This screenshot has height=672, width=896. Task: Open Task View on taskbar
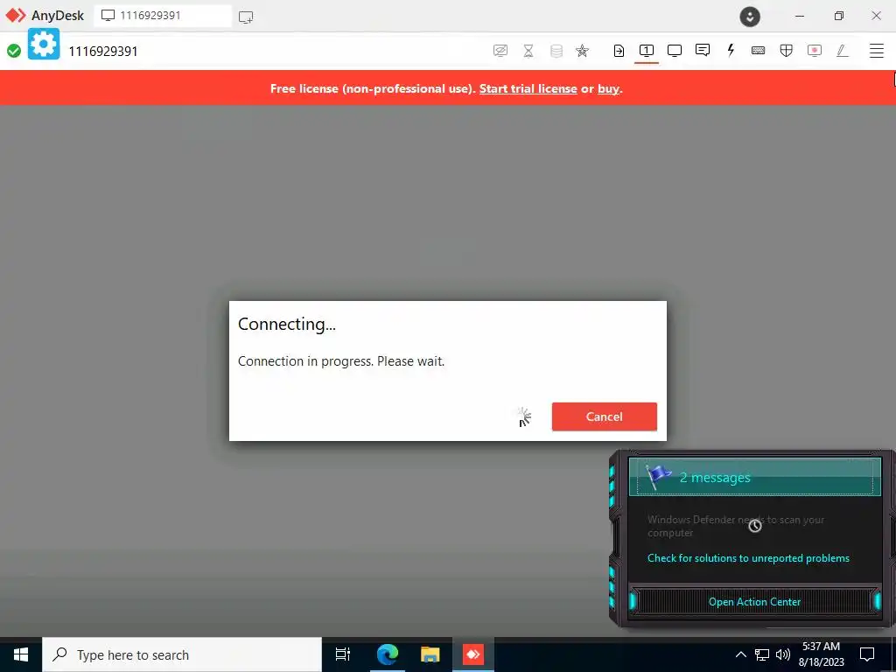(343, 654)
